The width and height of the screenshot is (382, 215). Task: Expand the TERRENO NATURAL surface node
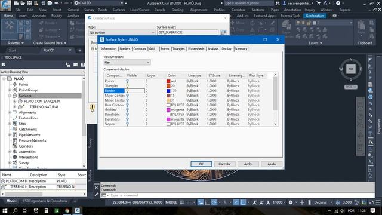point(14,107)
